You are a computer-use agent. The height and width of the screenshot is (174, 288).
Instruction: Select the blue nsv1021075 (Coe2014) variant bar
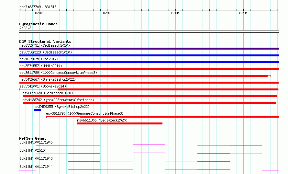(x=149, y=62)
